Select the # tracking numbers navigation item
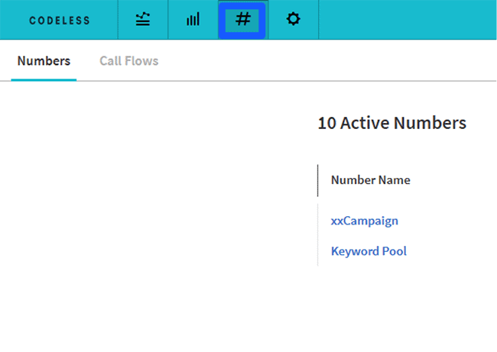 (243, 20)
